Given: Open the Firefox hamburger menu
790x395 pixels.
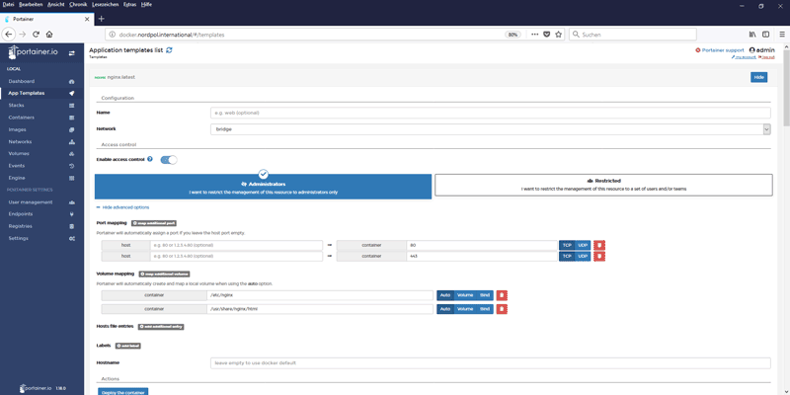Looking at the screenshot, I should tap(782, 35).
